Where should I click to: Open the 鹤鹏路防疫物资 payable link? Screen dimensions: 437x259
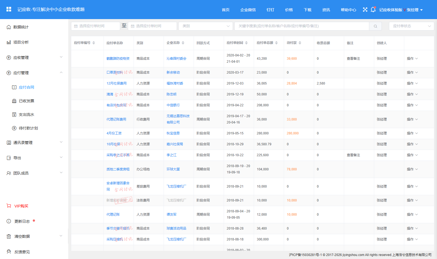click(118, 59)
